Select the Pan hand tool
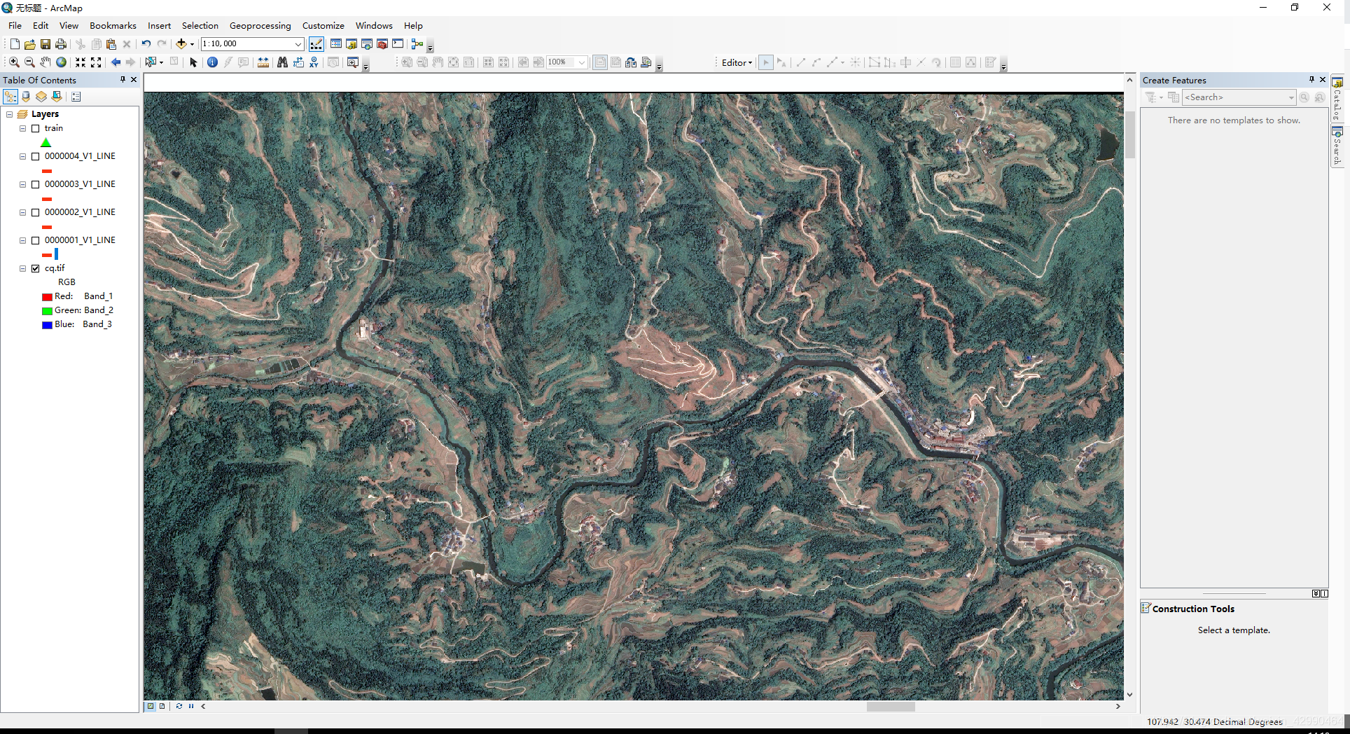Viewport: 1350px width, 734px height. click(x=46, y=62)
